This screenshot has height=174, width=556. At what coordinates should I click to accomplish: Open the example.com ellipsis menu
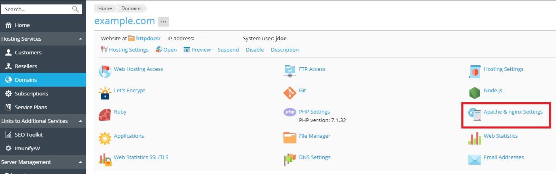click(163, 22)
